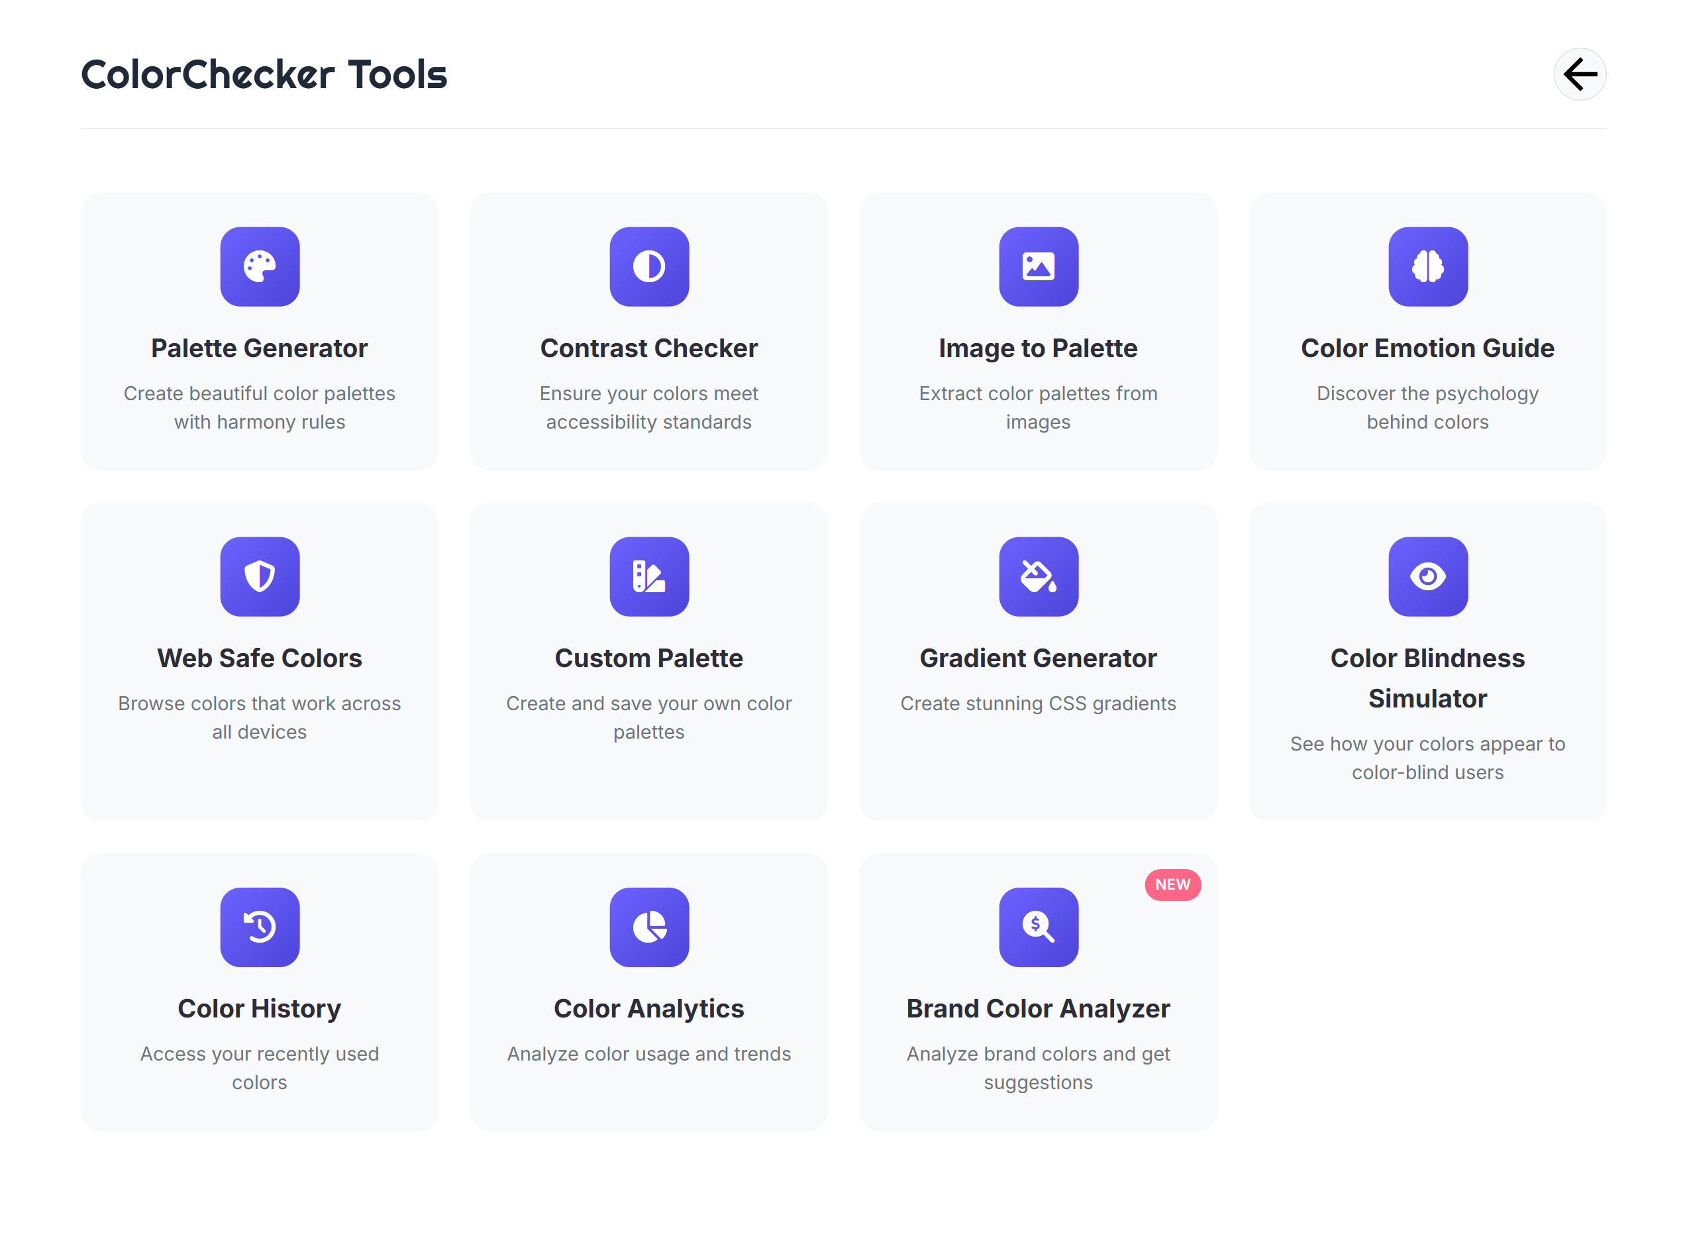This screenshot has height=1248, width=1685.
Task: Click the Color Emotion Guide brain icon
Action: [x=1427, y=267]
